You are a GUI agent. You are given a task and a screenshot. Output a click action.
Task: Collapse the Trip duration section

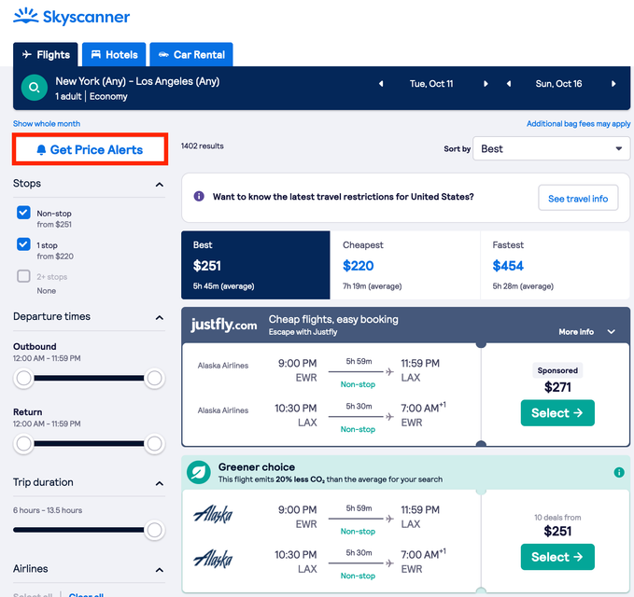click(160, 483)
